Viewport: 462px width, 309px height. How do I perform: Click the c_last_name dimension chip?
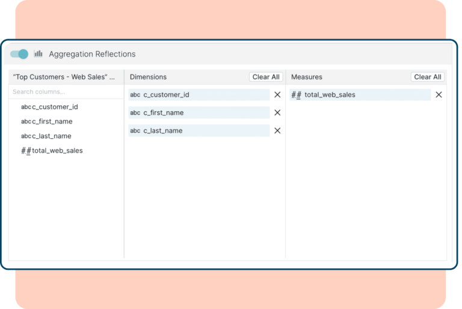tap(199, 130)
